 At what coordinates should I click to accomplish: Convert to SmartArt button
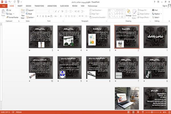coord(98,17)
